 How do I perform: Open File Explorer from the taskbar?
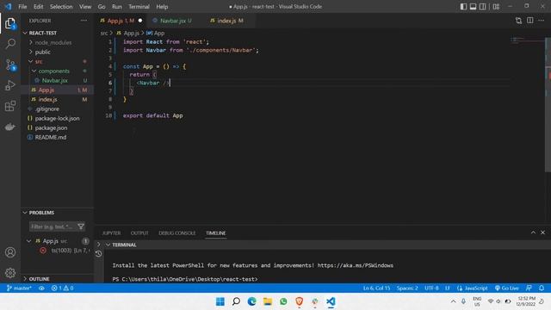pyautogui.click(x=268, y=301)
